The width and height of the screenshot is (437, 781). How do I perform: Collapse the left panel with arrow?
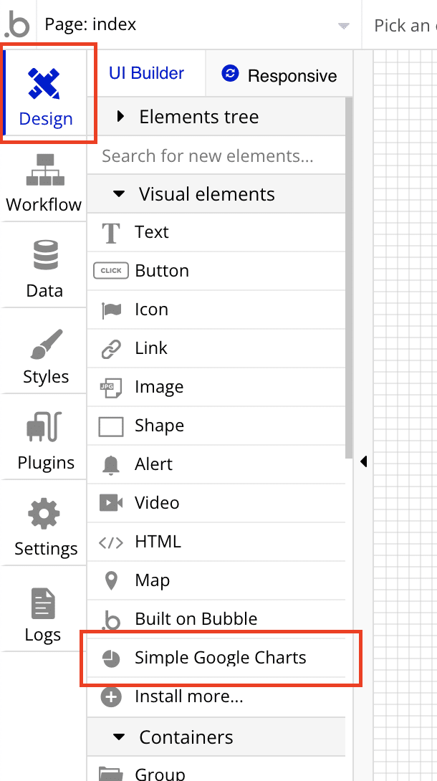(x=364, y=461)
